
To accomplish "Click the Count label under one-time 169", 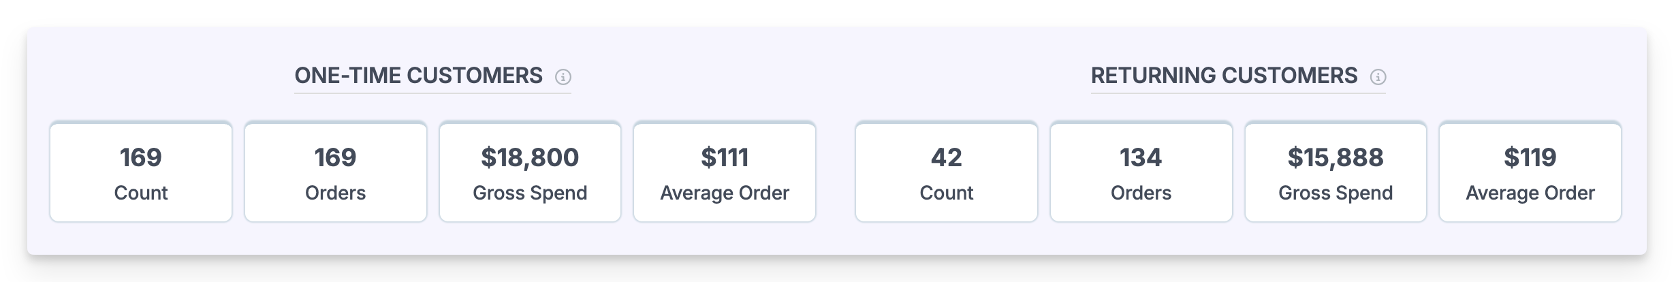I will 141,193.
